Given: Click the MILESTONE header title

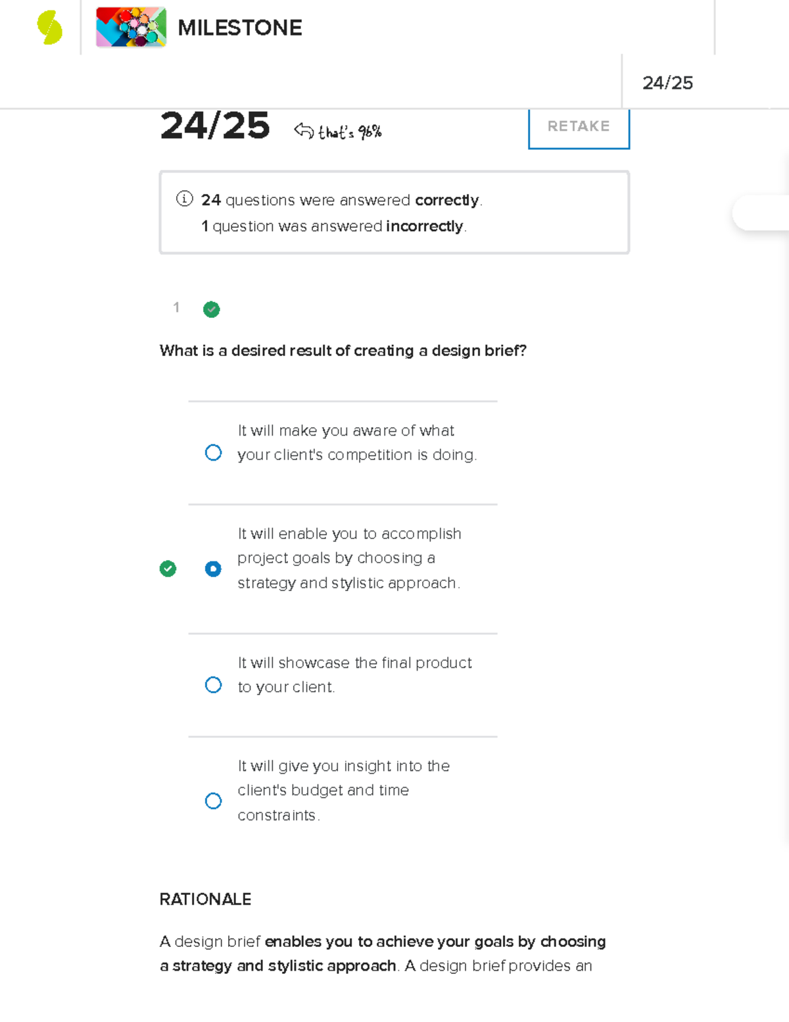Looking at the screenshot, I should [240, 28].
